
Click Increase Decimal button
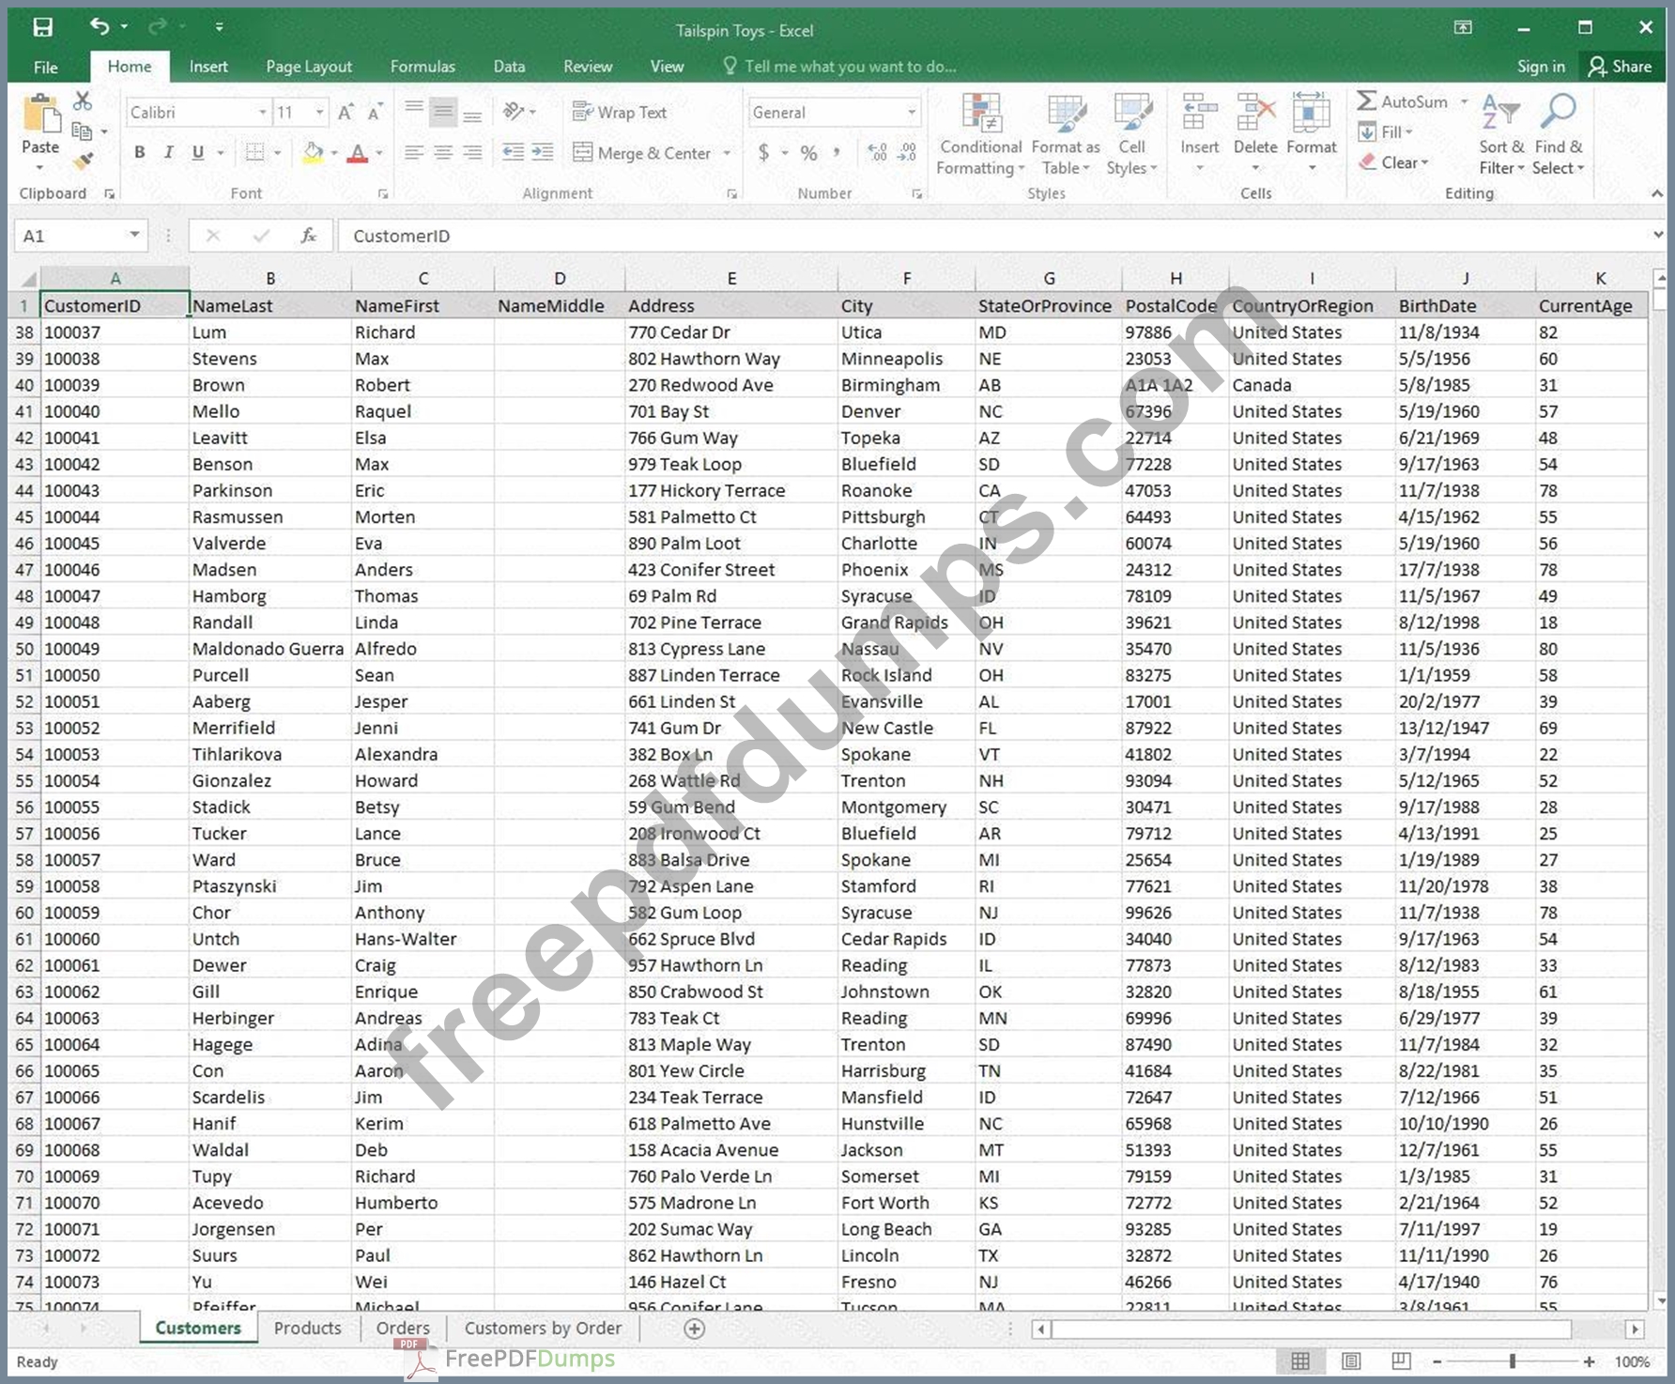(877, 152)
